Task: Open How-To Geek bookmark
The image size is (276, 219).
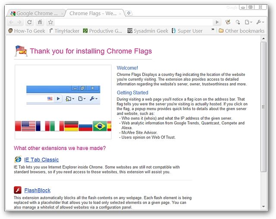Action: (27, 31)
